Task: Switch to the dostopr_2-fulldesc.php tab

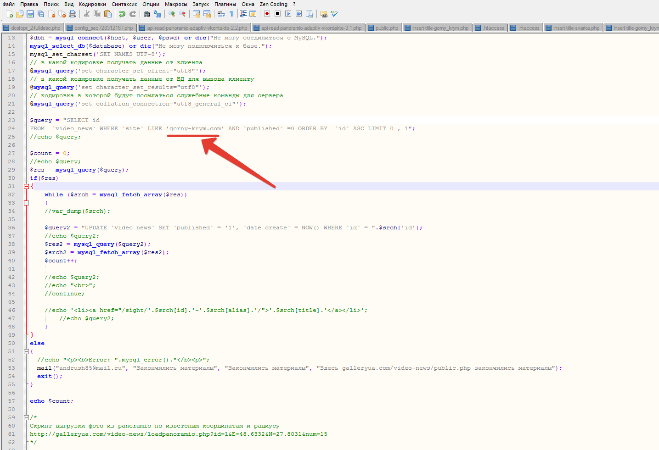Action: click(32, 28)
